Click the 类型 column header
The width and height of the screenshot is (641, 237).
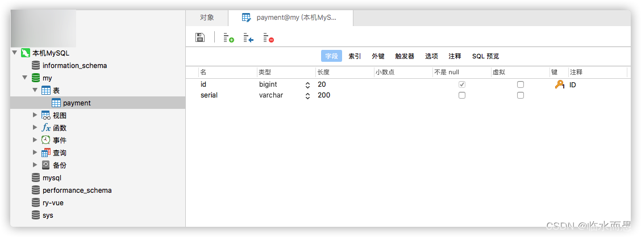(x=286, y=72)
